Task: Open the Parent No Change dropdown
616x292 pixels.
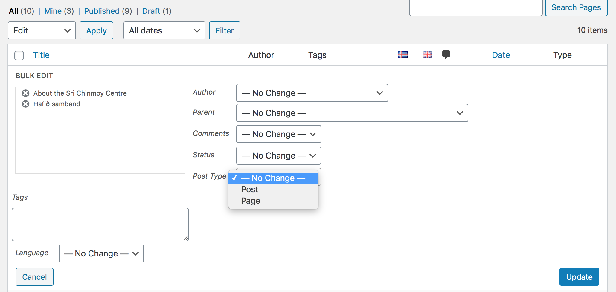Action: (352, 113)
